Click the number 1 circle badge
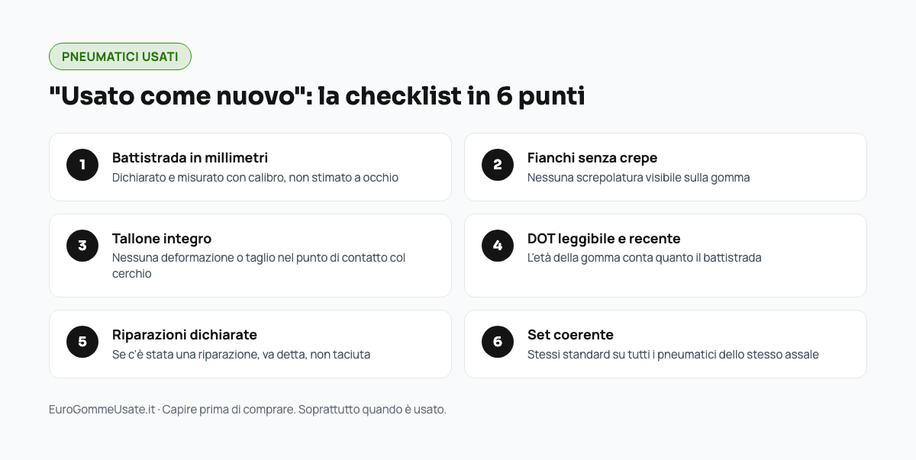 tap(82, 165)
